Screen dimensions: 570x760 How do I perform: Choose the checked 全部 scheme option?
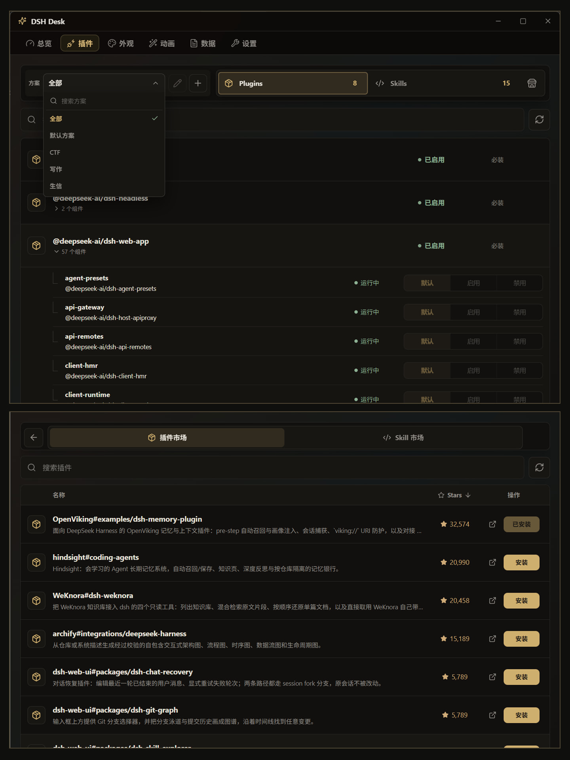[x=104, y=119]
